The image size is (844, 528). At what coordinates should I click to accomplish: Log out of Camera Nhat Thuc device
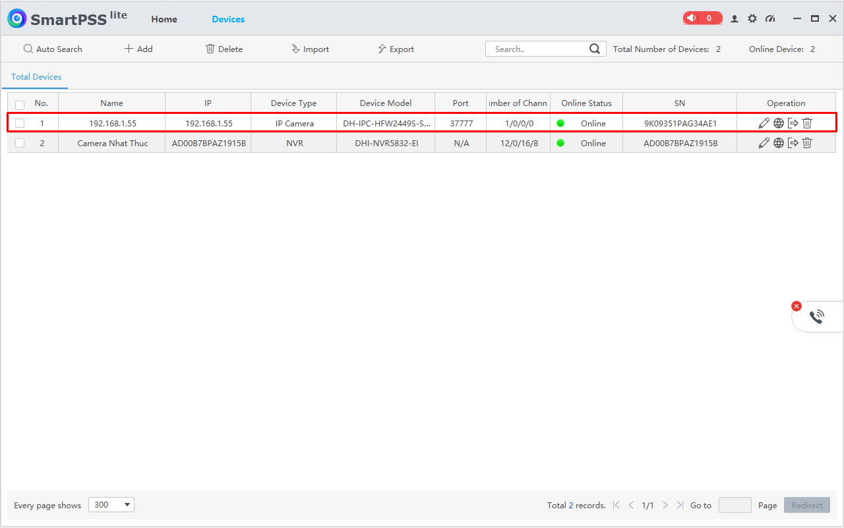793,143
